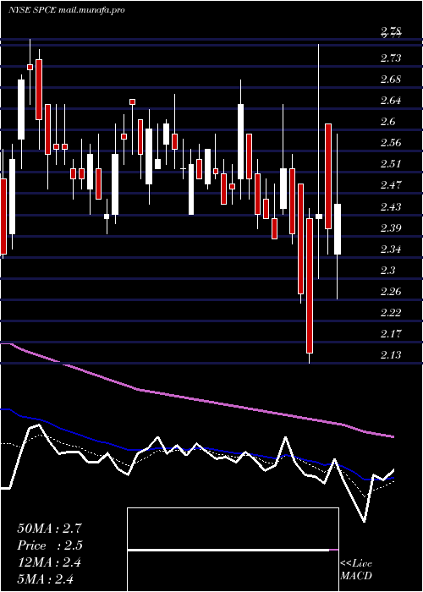Image resolution: width=423 pixels, height=592 pixels.
Task: Click the 5MA : 2.4 legend text
Action: click(46, 579)
